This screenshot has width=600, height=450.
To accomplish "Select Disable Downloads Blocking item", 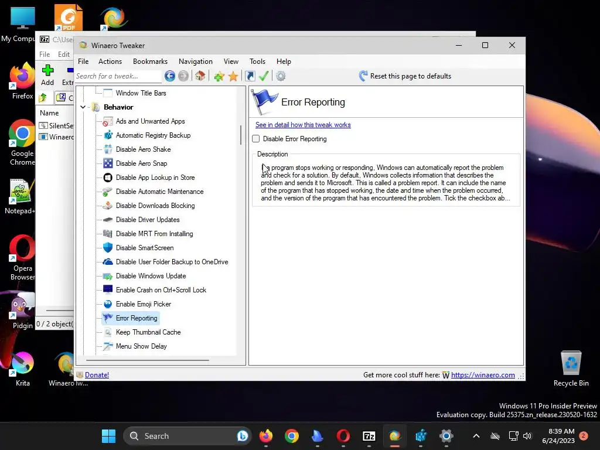I will (x=155, y=206).
